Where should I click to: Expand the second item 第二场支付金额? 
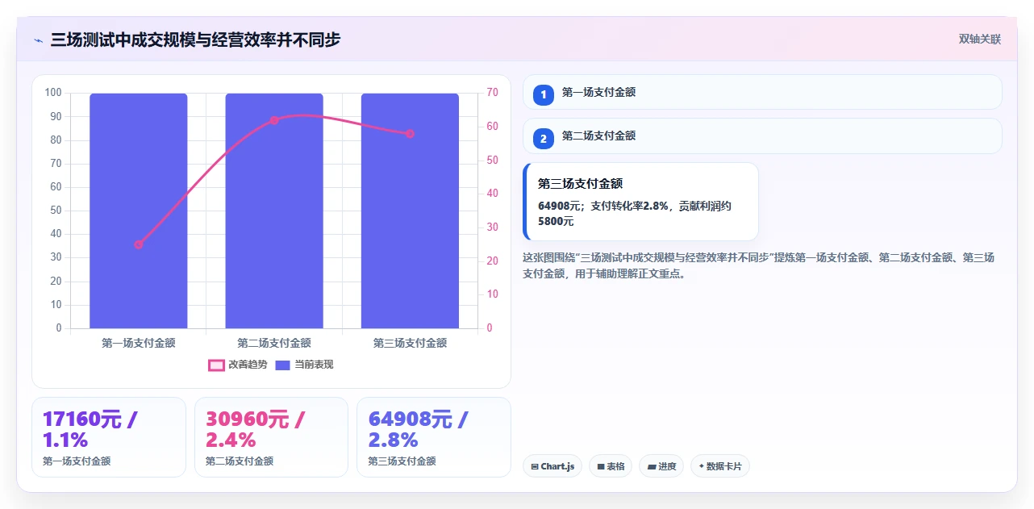(x=762, y=136)
